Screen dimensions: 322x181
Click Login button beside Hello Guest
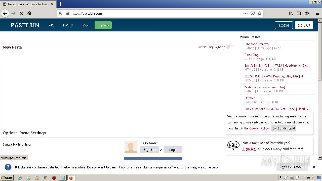pyautogui.click(x=173, y=150)
